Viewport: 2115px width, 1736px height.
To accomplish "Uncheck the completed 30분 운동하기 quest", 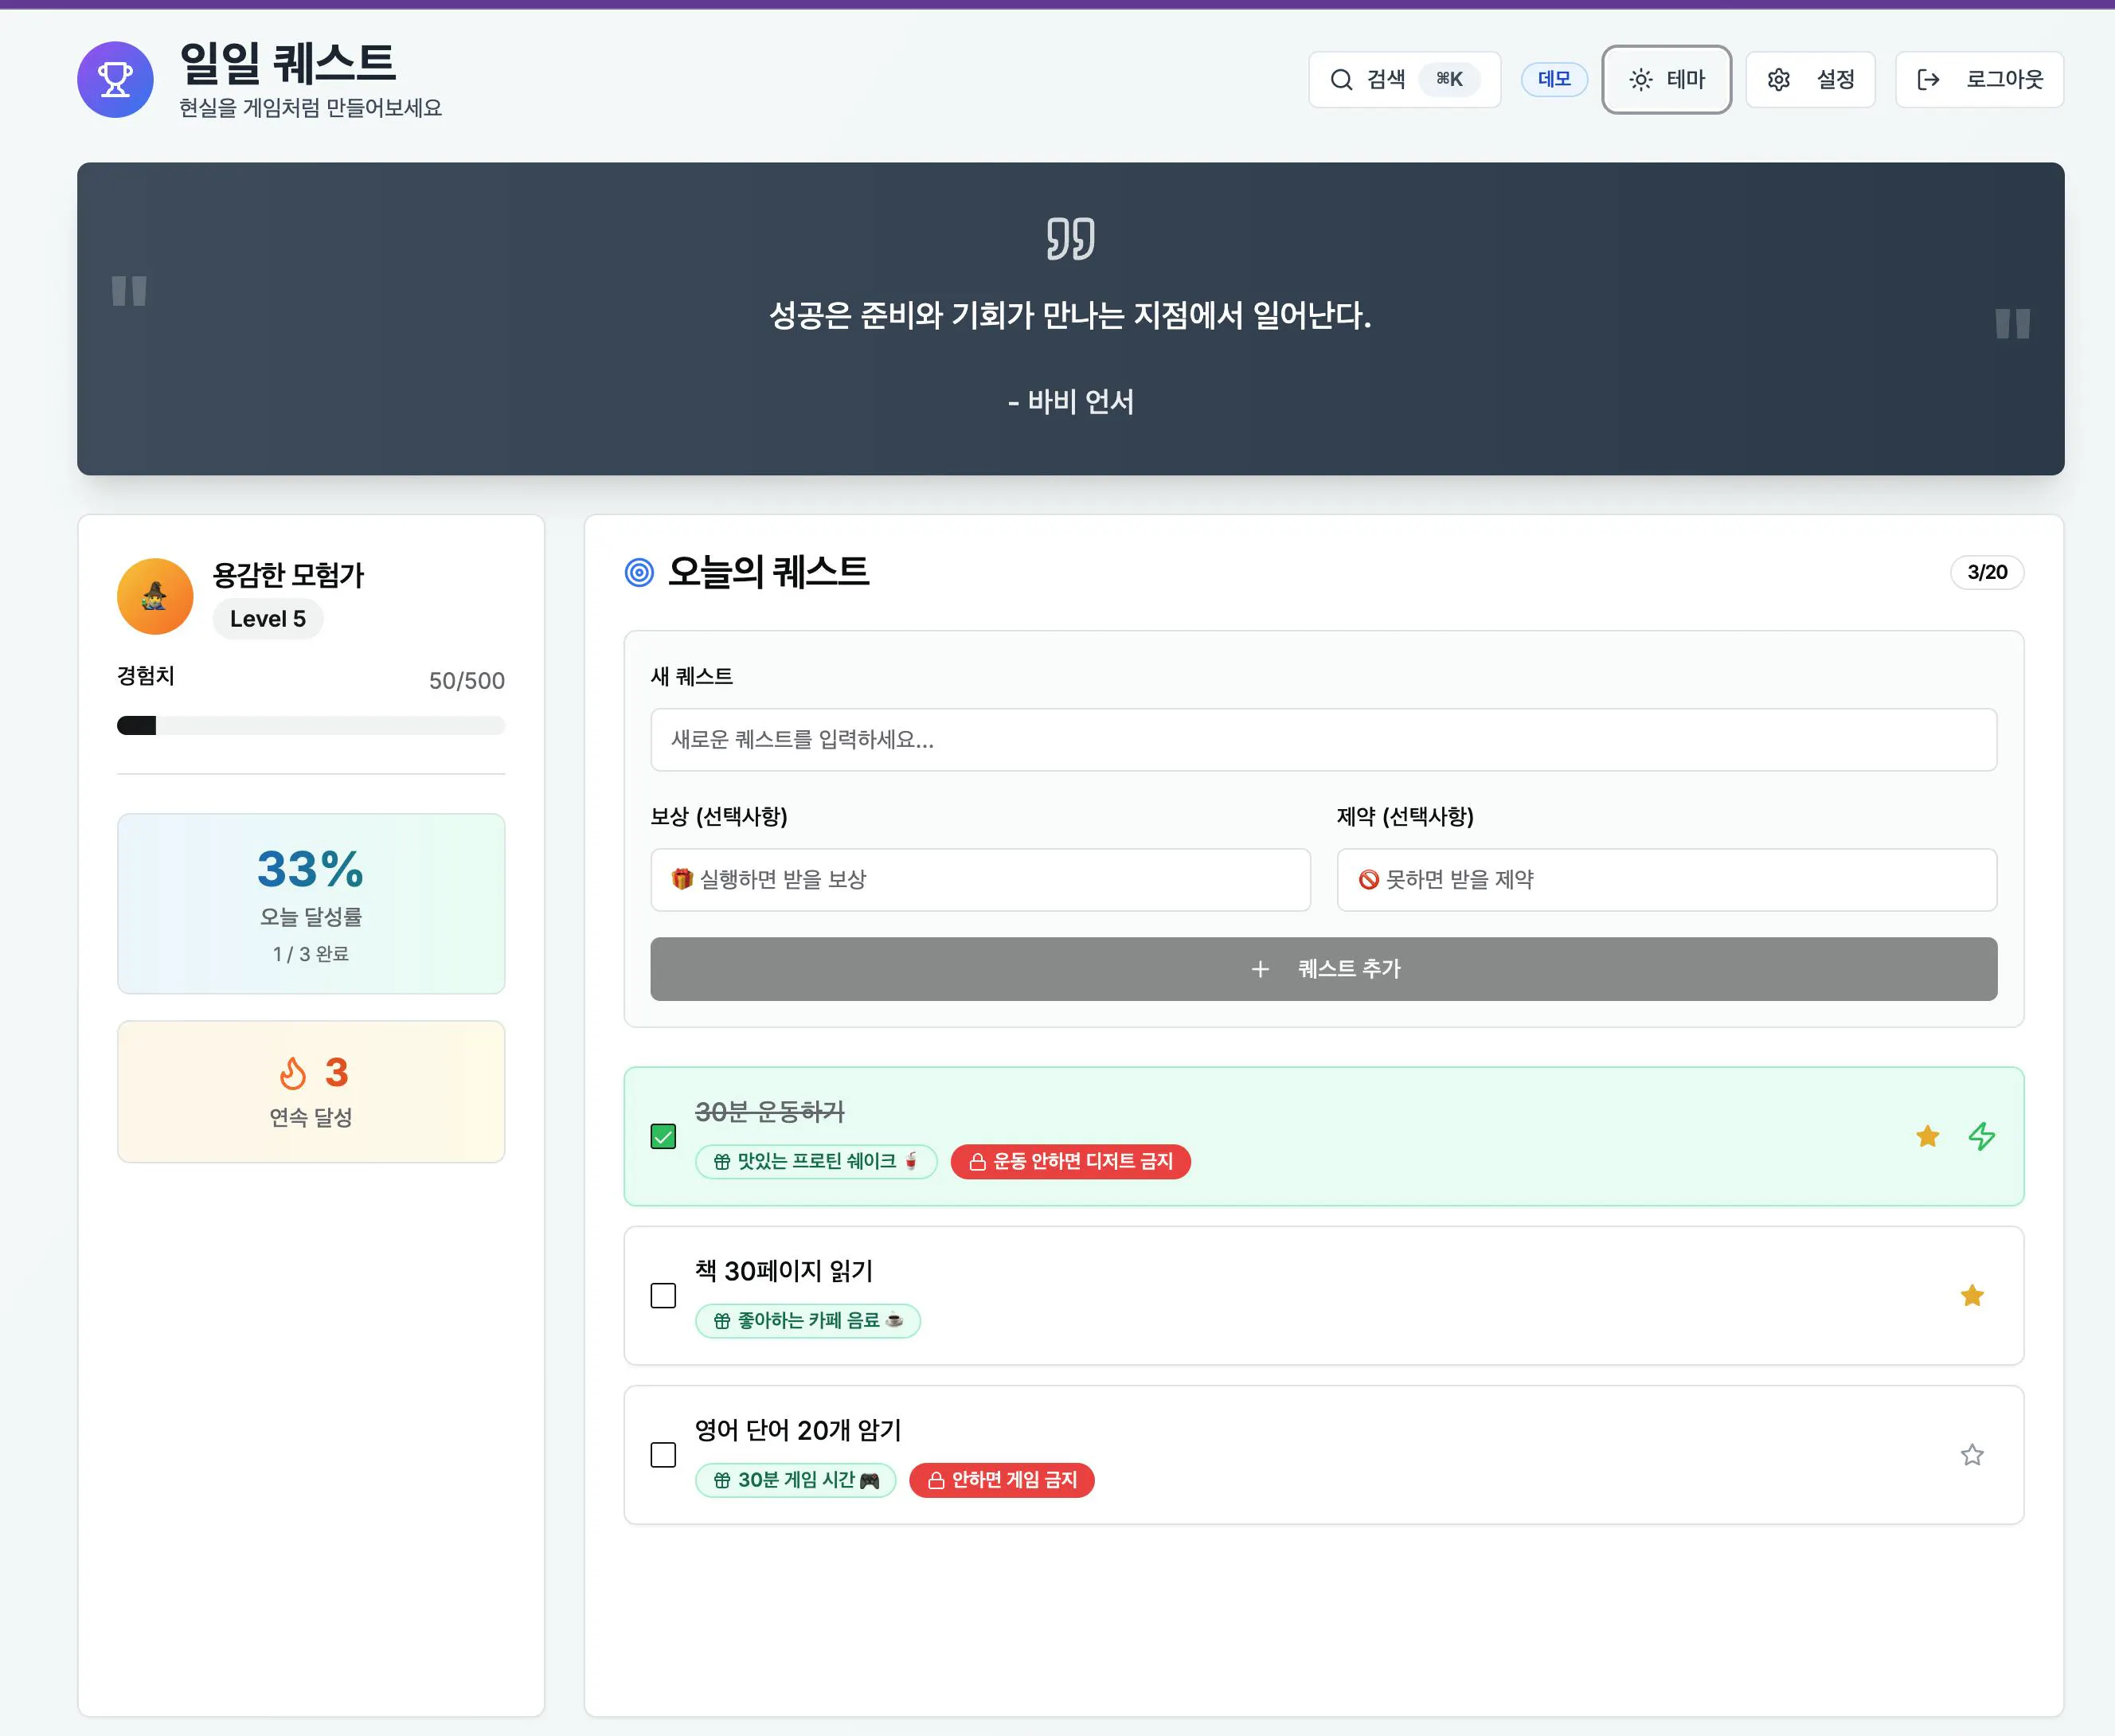I will [663, 1137].
